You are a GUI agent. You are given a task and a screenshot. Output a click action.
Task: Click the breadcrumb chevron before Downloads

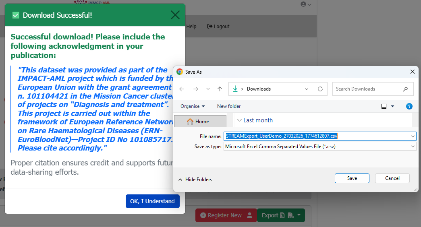tap(242, 89)
